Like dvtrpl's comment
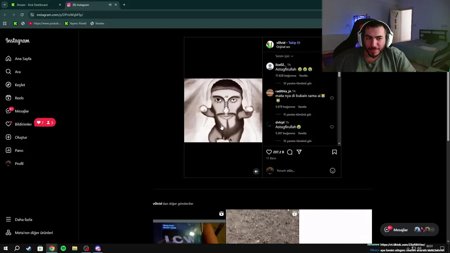 pos(332,127)
